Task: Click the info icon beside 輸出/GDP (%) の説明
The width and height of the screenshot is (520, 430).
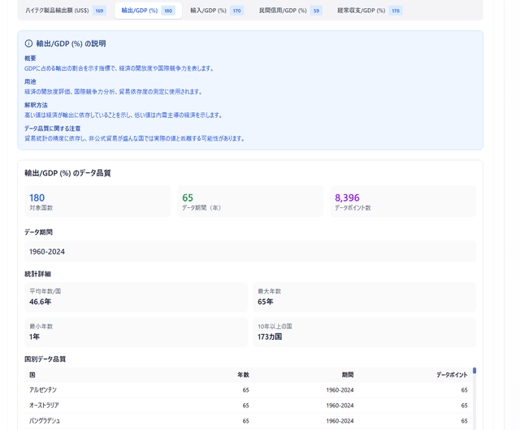Action: click(x=29, y=44)
